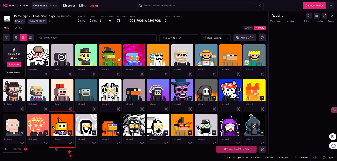Open the X (Twitter) link for collection
Image resolution: width=337 pixels, height=161 pixels.
coord(50,21)
